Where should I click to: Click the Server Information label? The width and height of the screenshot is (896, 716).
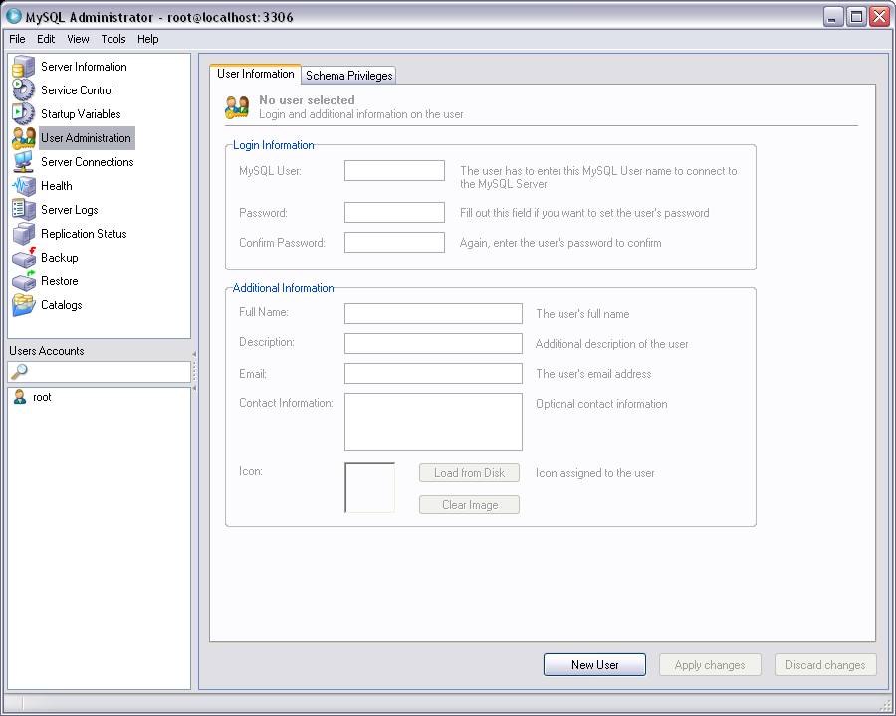[84, 67]
